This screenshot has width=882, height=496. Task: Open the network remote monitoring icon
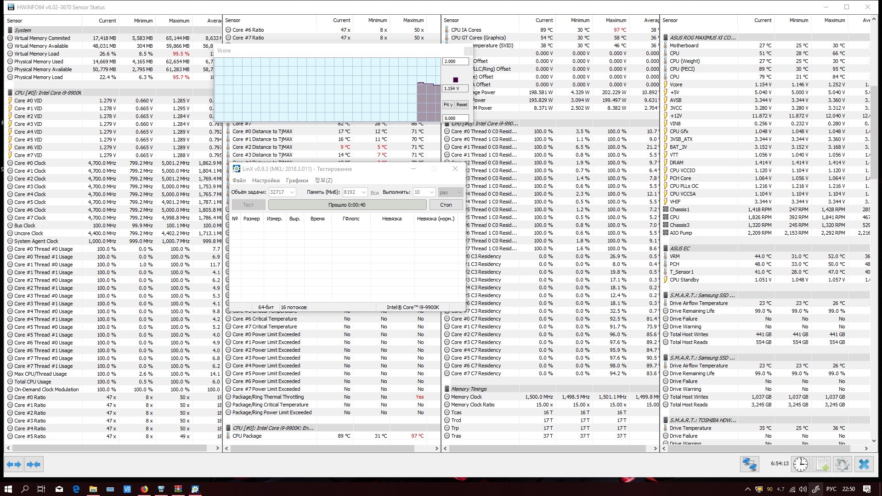[749, 464]
